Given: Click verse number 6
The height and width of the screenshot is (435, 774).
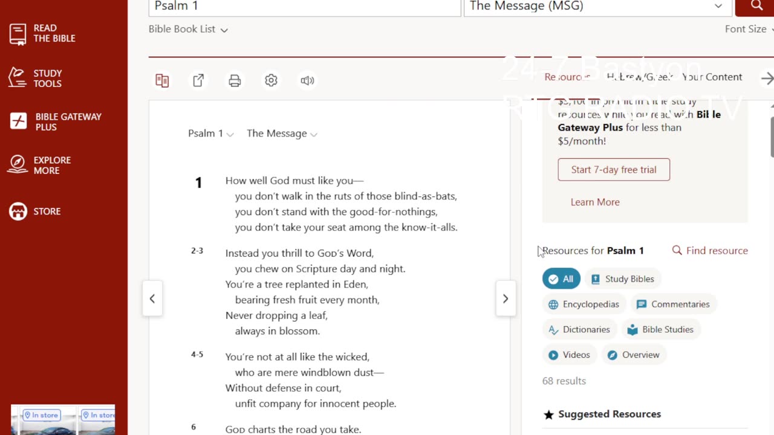Looking at the screenshot, I should click(193, 427).
